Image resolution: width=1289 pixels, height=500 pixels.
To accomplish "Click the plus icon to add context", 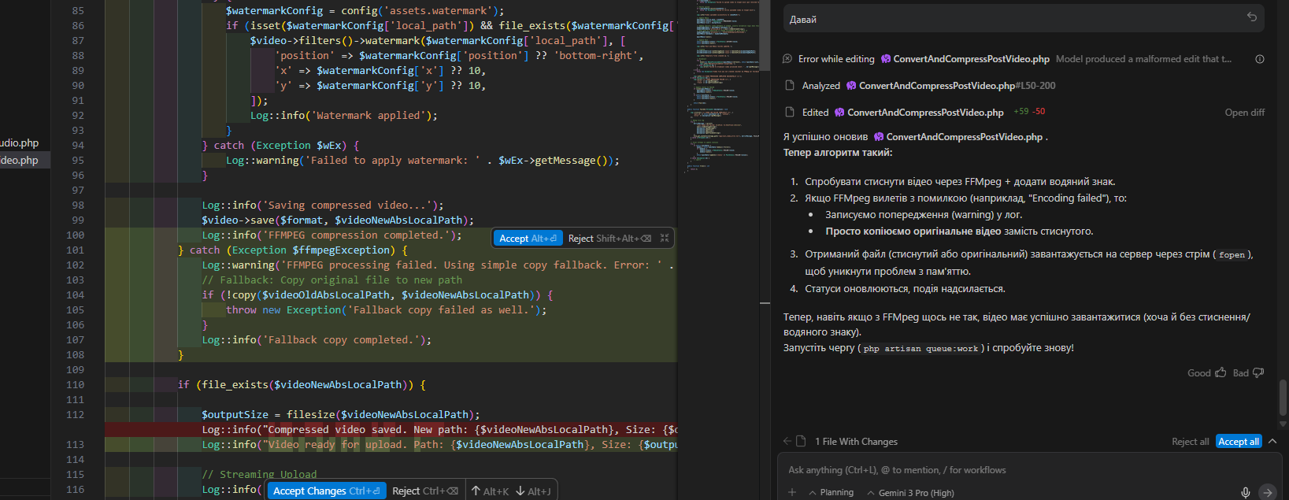I will click(792, 492).
